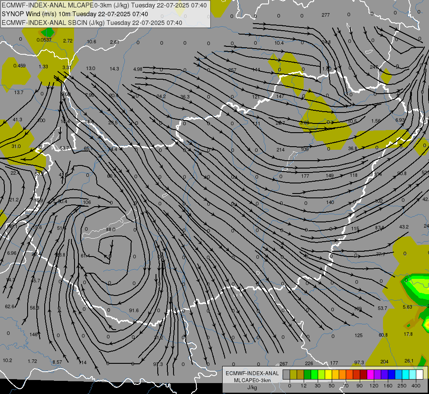Click the map value 169

[358, 309]
